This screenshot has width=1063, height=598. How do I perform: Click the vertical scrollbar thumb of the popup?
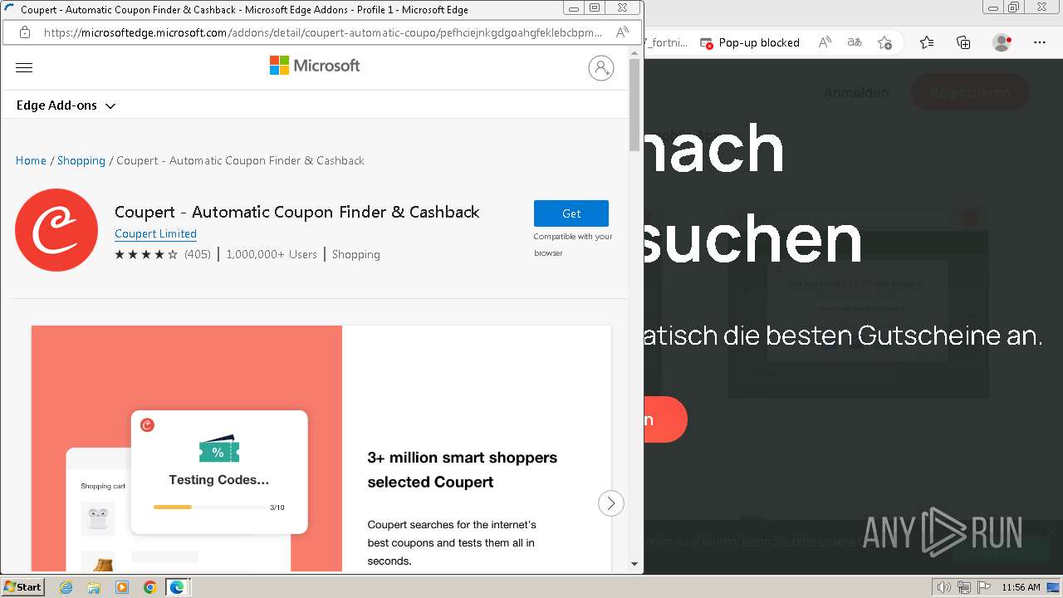point(634,105)
